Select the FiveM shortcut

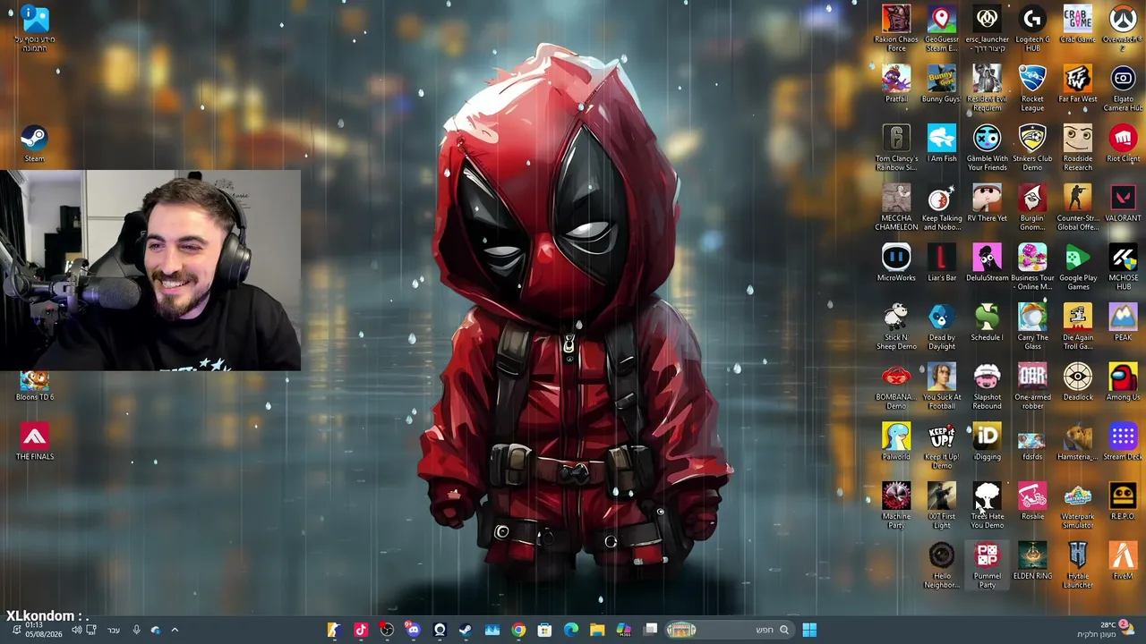click(x=1123, y=562)
